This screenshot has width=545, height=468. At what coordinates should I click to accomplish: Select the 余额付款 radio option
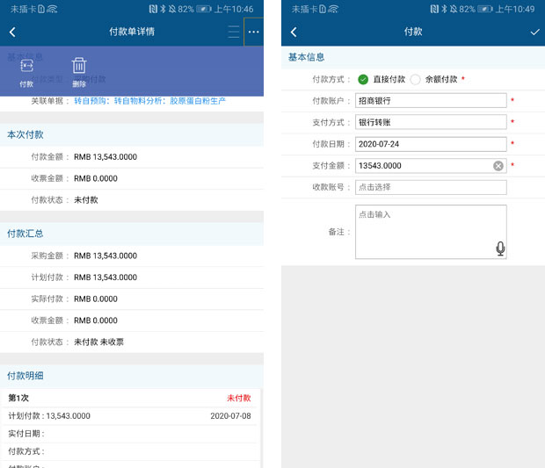tap(416, 79)
